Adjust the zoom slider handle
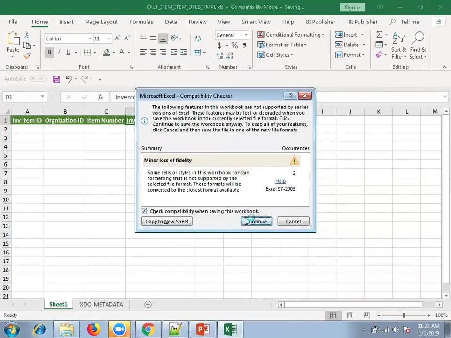The height and width of the screenshot is (338, 451). point(404,315)
